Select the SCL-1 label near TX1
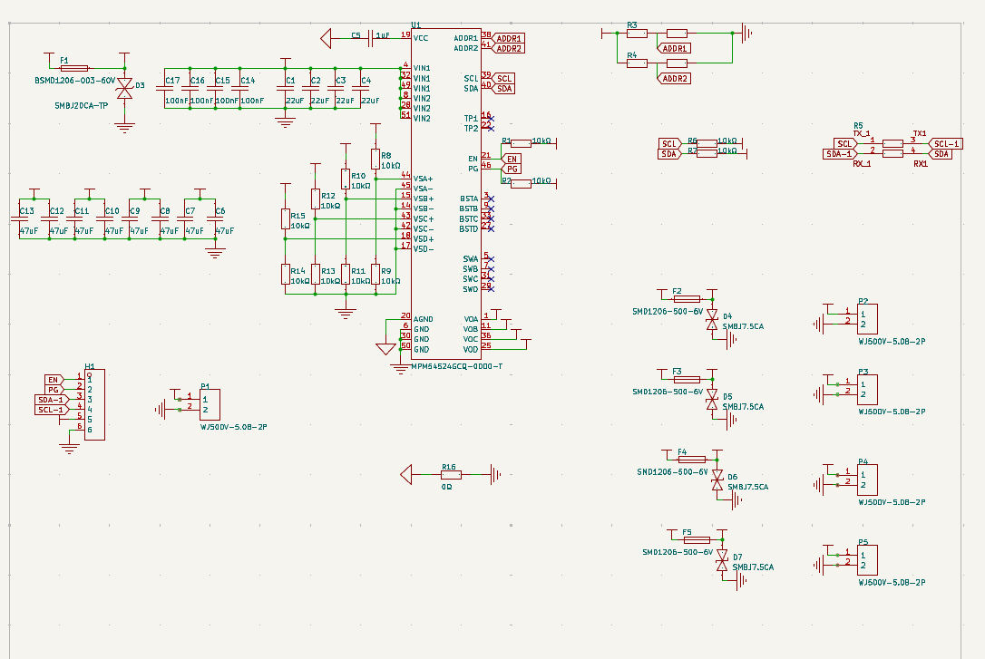The image size is (985, 659). tap(946, 143)
